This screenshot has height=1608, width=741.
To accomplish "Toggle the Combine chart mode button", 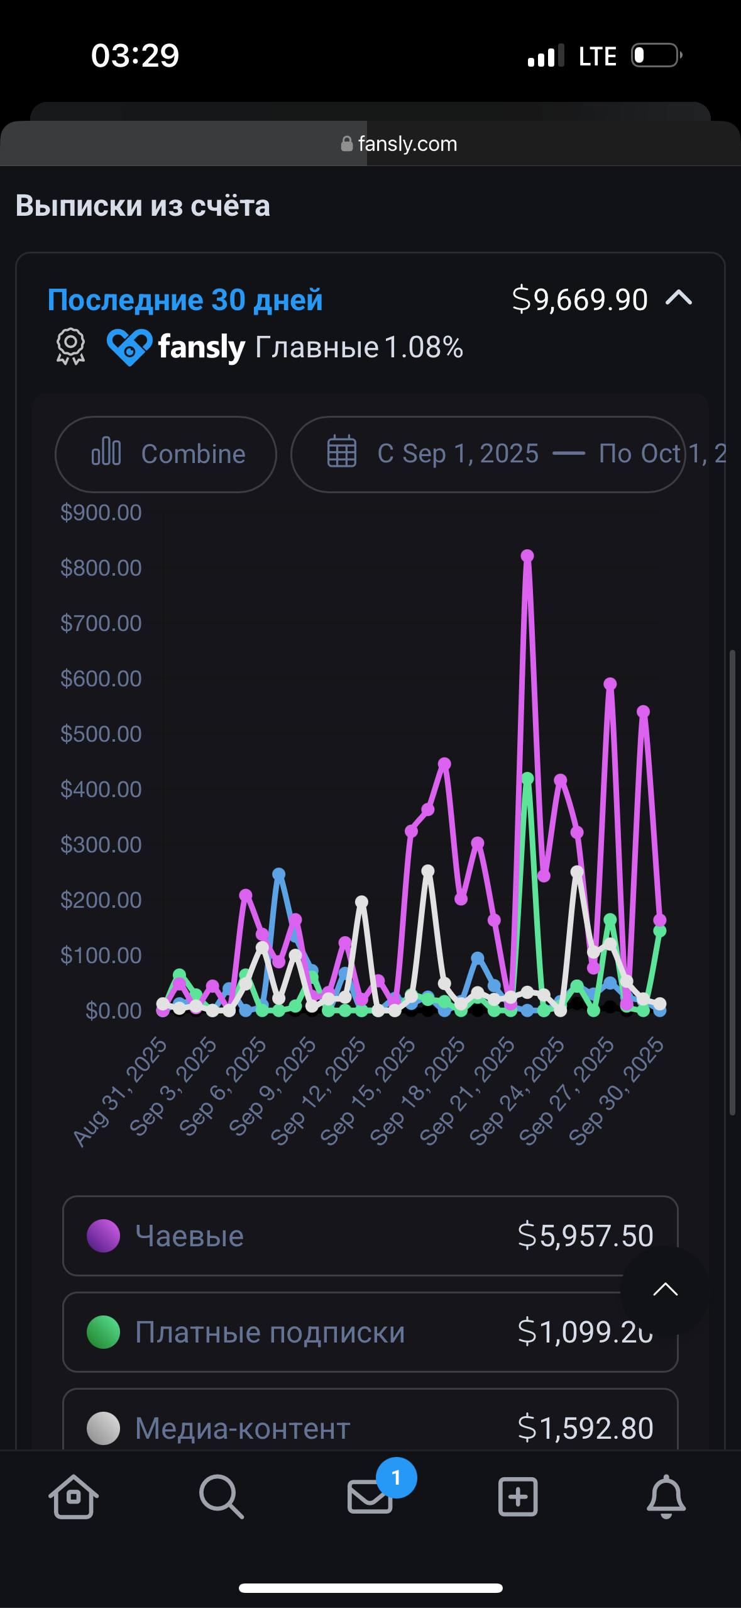I will pos(166,454).
